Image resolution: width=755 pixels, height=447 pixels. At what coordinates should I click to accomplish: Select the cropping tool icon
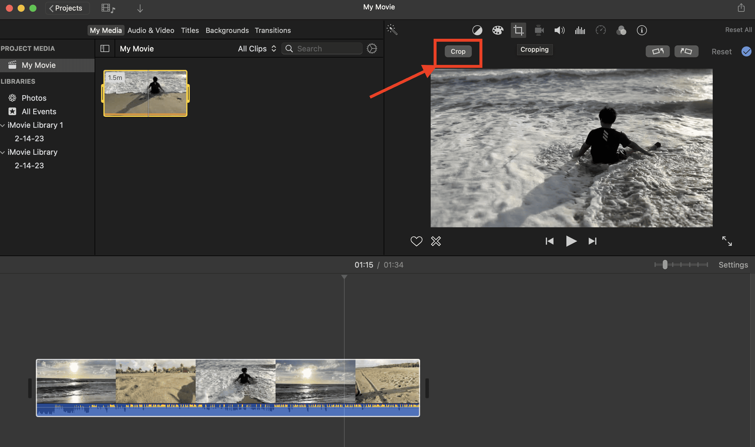click(519, 30)
